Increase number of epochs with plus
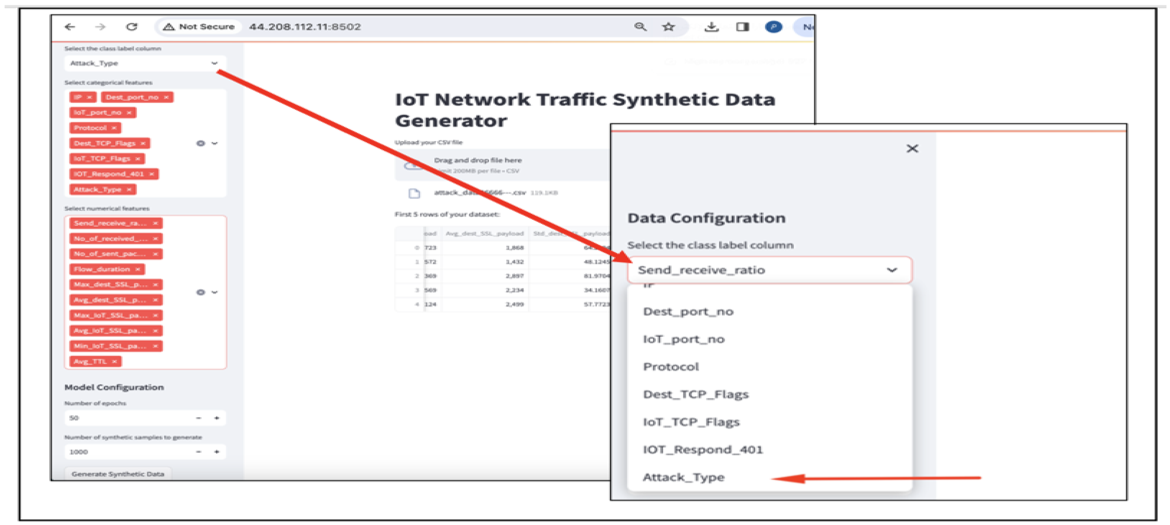 coord(217,418)
